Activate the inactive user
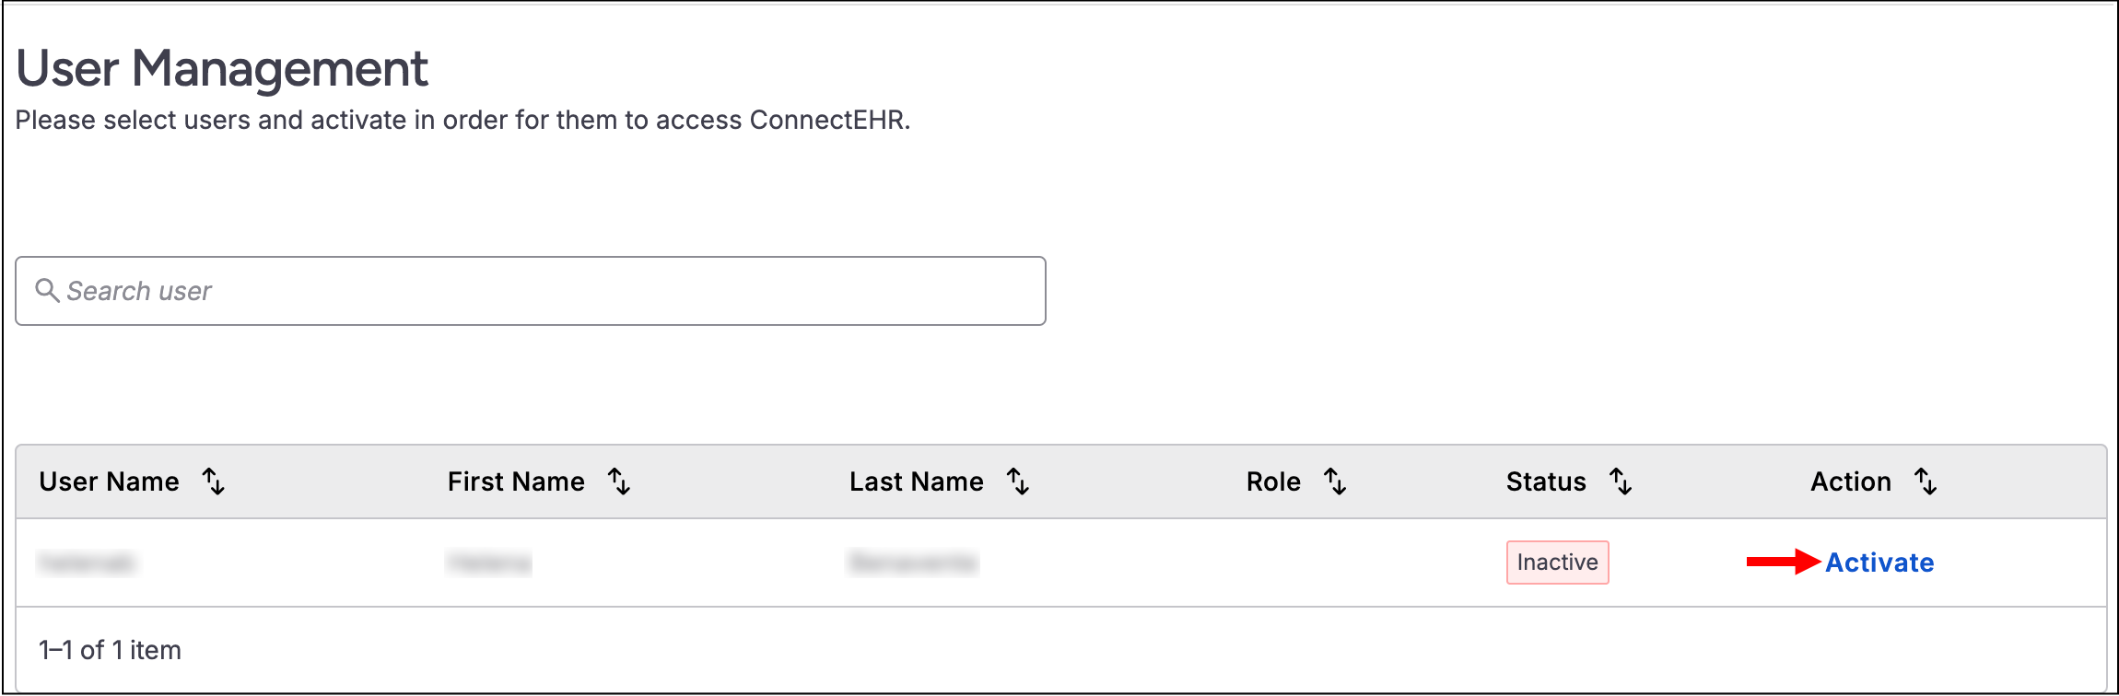2119x696 pixels. click(x=1879, y=563)
